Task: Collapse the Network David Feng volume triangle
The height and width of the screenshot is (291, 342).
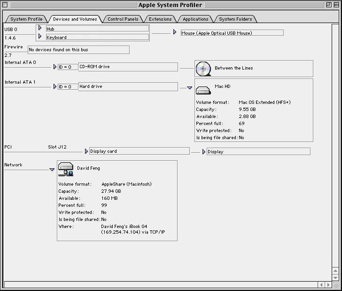Action: click(x=52, y=170)
